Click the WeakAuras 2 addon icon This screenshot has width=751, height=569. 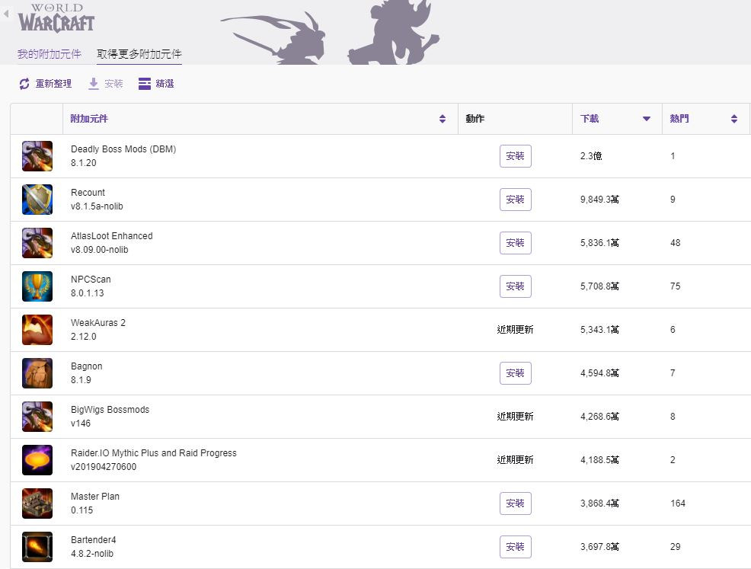click(x=37, y=330)
